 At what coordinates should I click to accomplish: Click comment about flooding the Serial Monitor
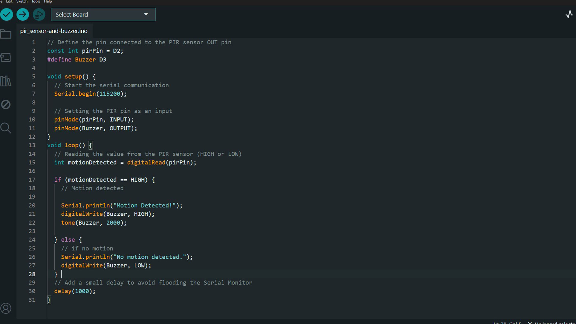click(x=153, y=283)
